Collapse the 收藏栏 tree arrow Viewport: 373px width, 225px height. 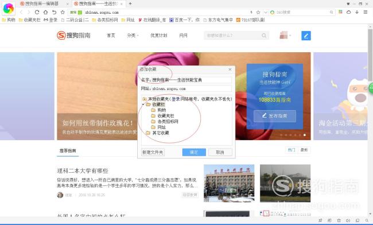click(x=143, y=104)
